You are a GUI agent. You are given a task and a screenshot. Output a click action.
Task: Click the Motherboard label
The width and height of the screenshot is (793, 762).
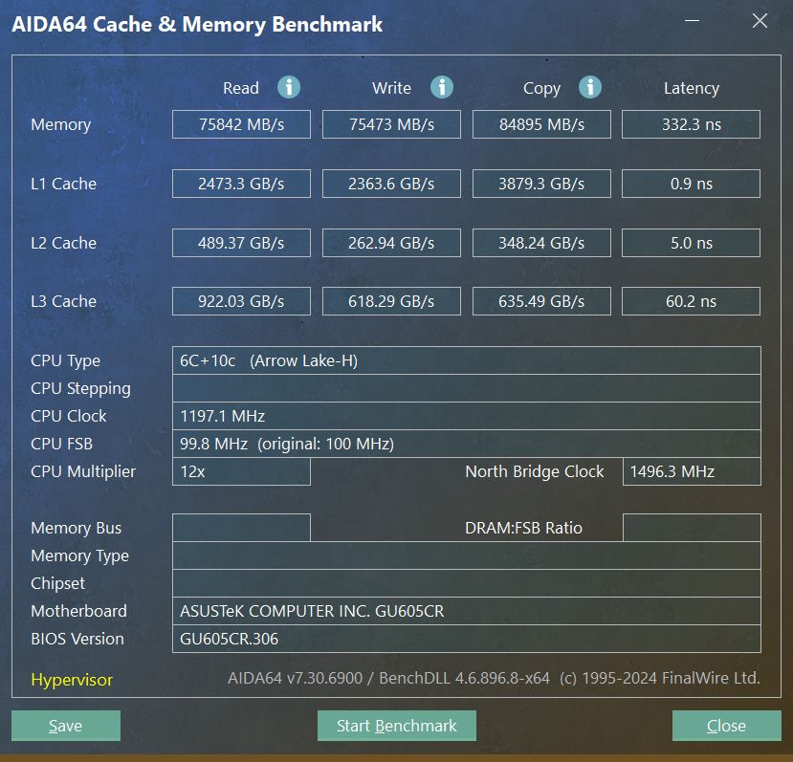coord(78,611)
